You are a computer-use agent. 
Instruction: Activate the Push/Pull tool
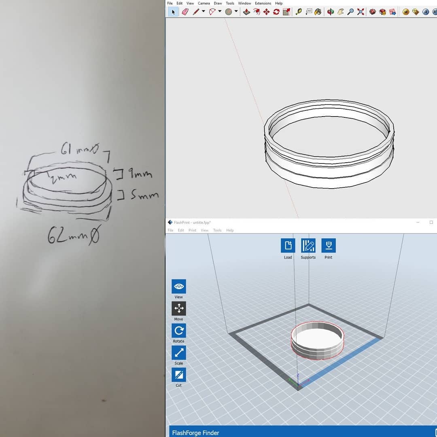(246, 12)
